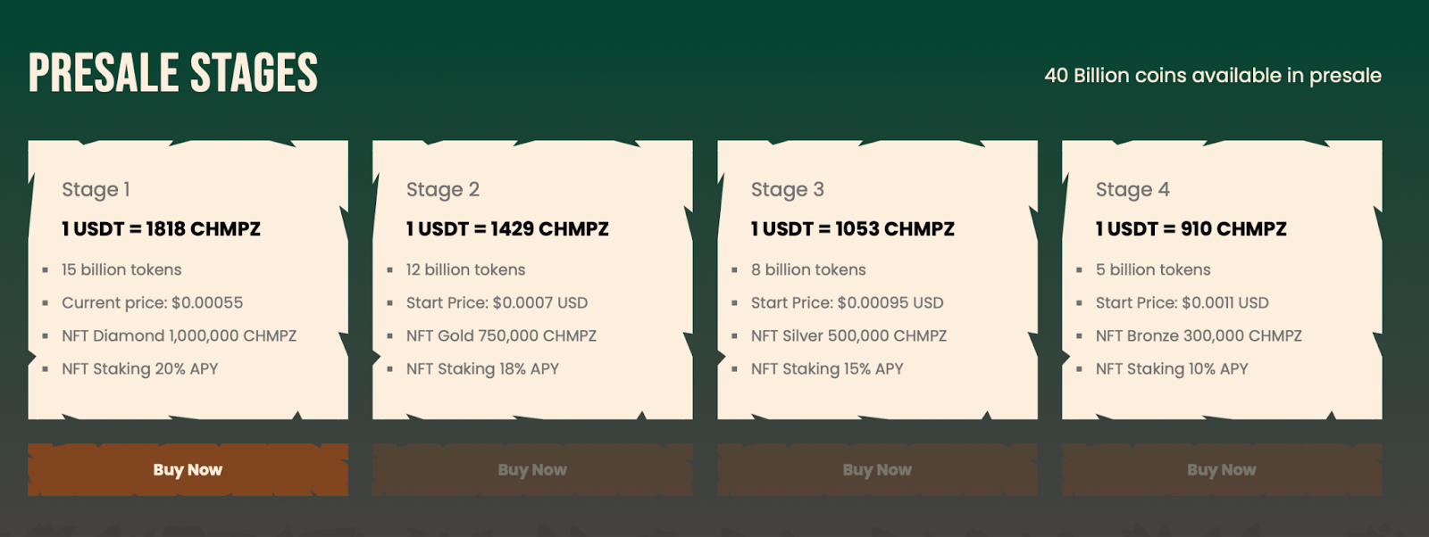1429x537 pixels.
Task: Click the Stage 3 card title
Action: [x=787, y=189]
